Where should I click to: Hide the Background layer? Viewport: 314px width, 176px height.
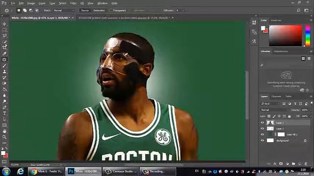[262, 140]
